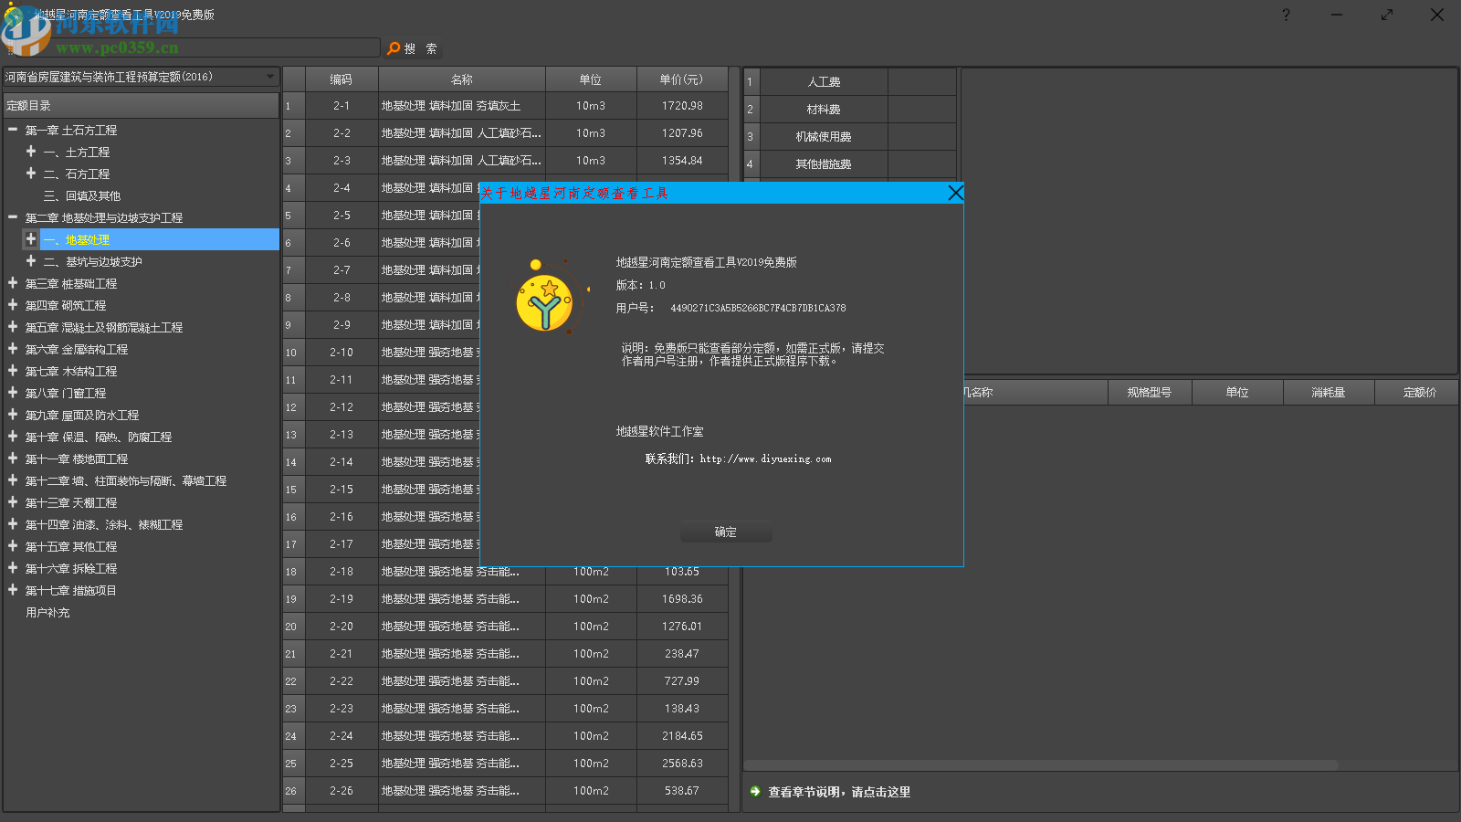The image size is (1461, 822).
Task: Expand 第十二章 墙柱面装饰 node
Action: pyautogui.click(x=13, y=480)
